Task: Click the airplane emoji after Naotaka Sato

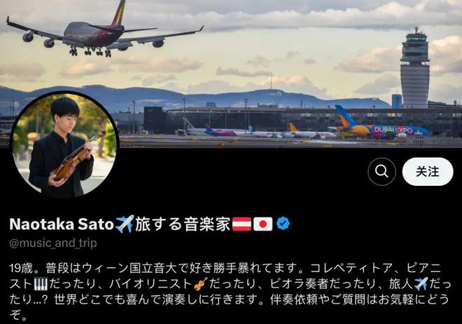Action: pyautogui.click(x=125, y=224)
